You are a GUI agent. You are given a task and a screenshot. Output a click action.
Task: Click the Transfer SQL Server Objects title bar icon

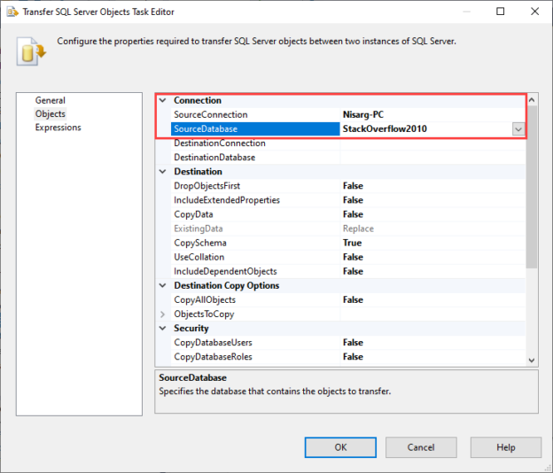[12, 12]
